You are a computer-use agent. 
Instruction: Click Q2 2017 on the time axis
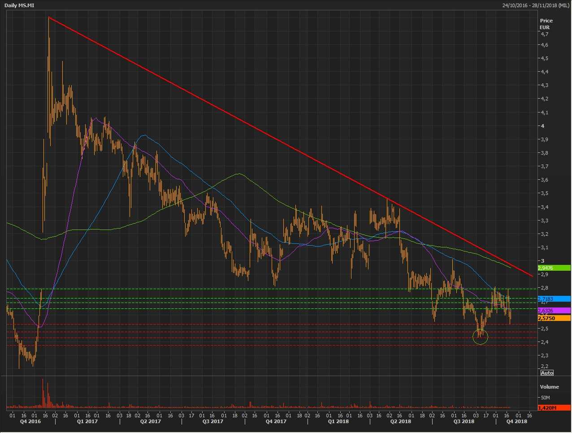click(x=151, y=421)
